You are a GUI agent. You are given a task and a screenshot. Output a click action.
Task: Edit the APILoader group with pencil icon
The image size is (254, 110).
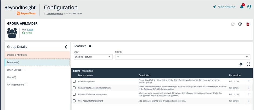click(240, 24)
